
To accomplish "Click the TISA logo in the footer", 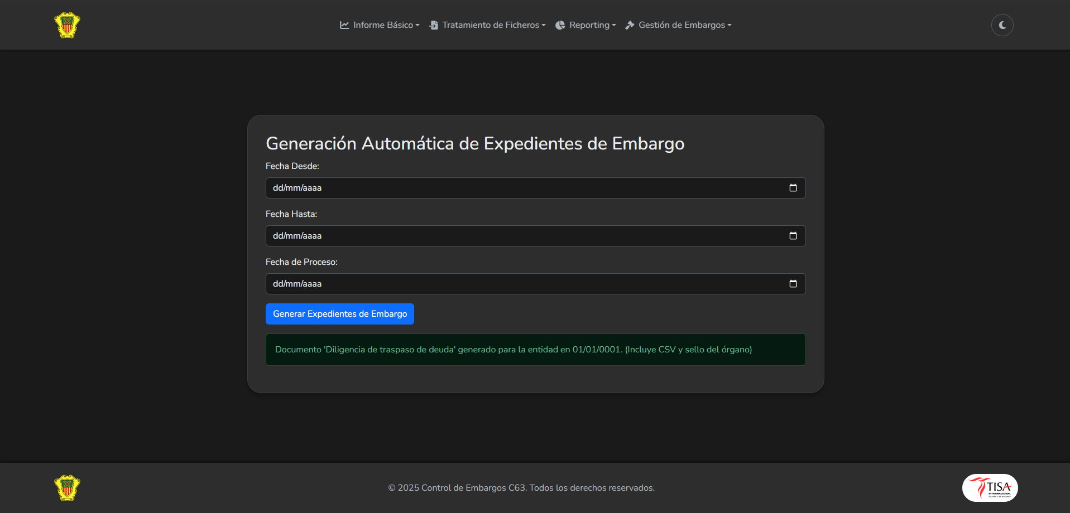I will (990, 488).
